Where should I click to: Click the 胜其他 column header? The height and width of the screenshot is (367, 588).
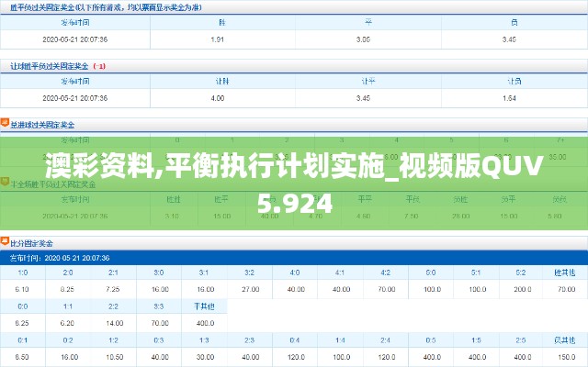(563, 272)
